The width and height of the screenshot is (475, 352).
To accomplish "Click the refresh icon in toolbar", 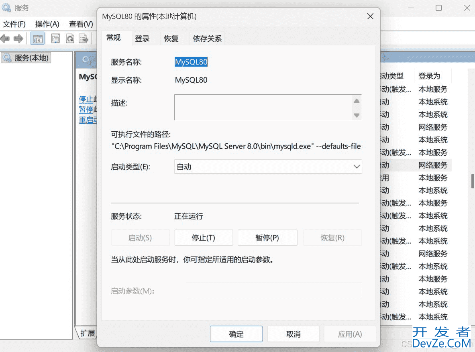I will (70, 39).
